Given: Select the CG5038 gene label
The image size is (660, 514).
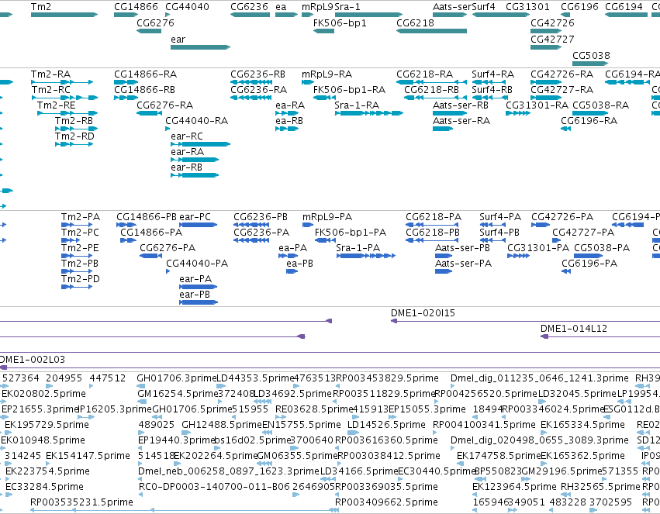Looking at the screenshot, I should (591, 55).
